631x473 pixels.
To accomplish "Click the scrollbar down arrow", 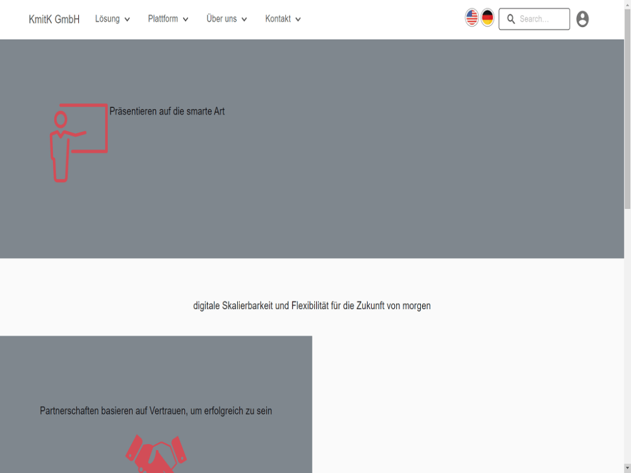I will (x=627, y=469).
